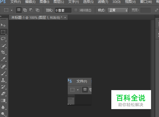Screen dimensions: 159x117
Task: Choose Subtract from selection mode
Action: point(31,10)
